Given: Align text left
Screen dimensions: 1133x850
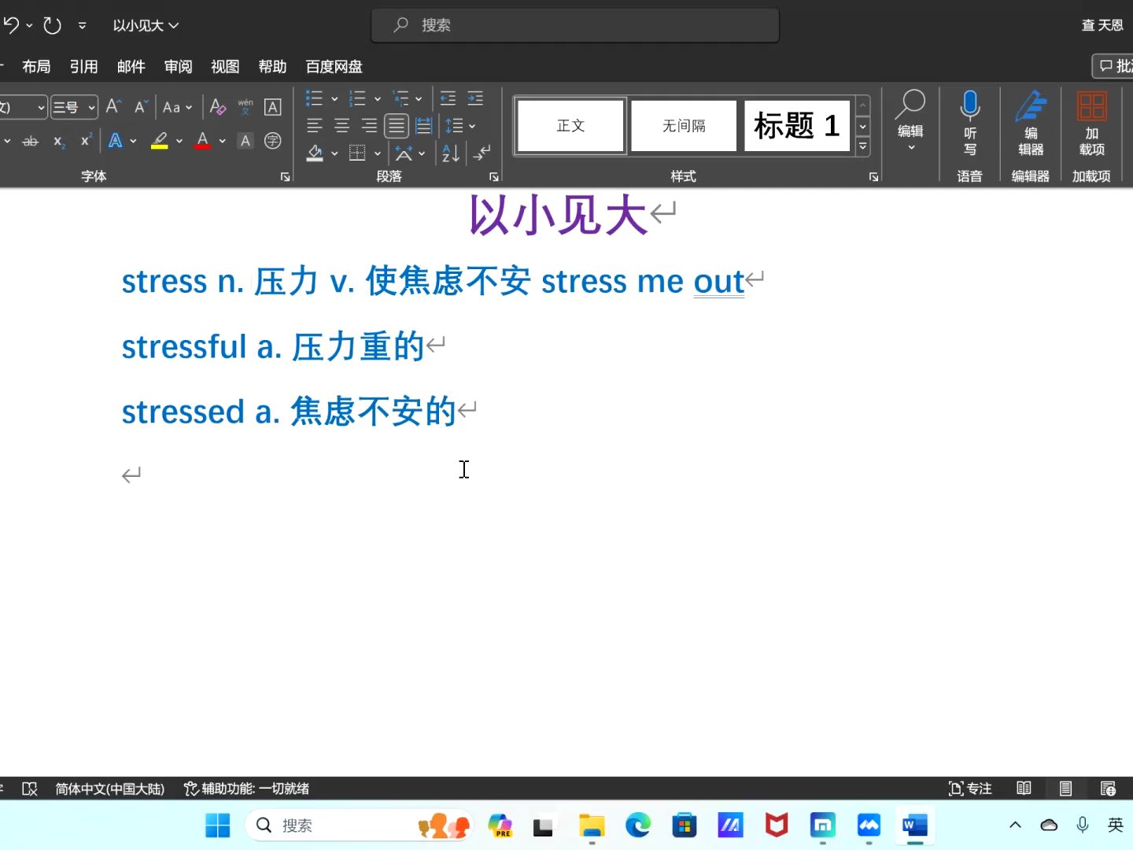Looking at the screenshot, I should pyautogui.click(x=315, y=126).
